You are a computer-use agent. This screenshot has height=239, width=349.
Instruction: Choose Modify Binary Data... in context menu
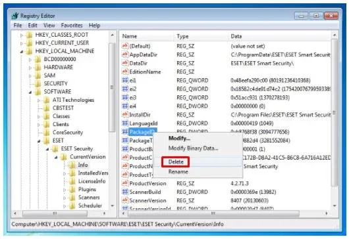(x=193, y=148)
